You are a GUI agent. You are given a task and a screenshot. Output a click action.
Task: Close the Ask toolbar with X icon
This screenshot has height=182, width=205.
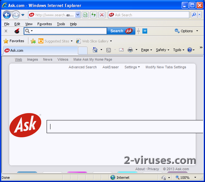(x=6, y=31)
